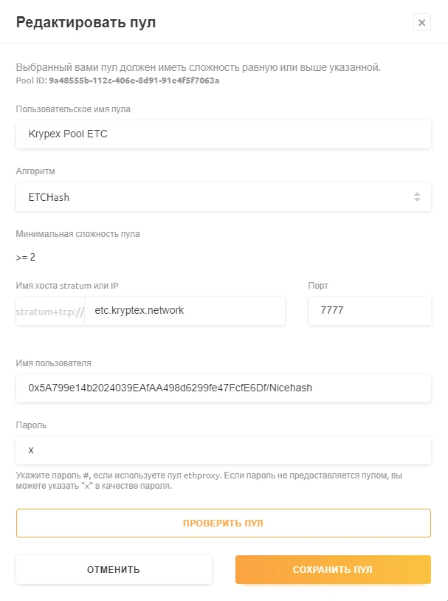
Task: Click the Pool ID value text
Action: 134,80
